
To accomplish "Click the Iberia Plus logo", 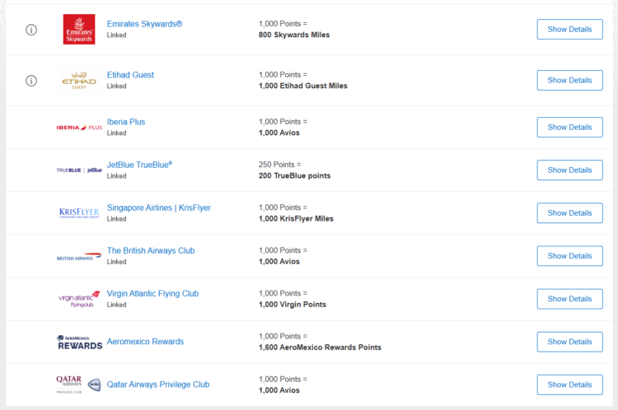I will pos(79,128).
